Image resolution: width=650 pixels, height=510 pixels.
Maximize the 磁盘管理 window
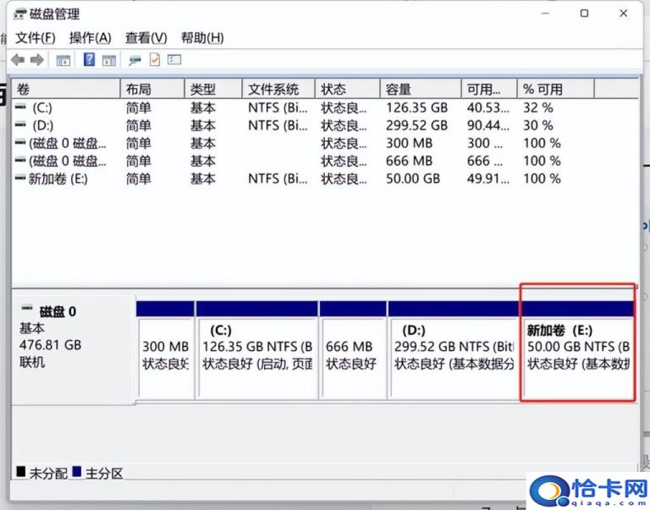pyautogui.click(x=584, y=14)
